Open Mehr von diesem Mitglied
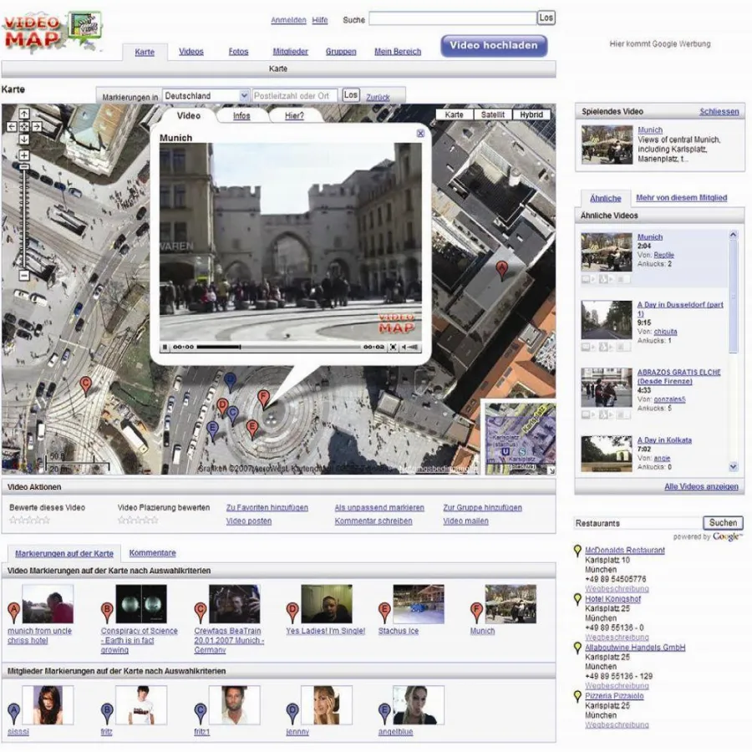The image size is (752, 752). pos(683,198)
